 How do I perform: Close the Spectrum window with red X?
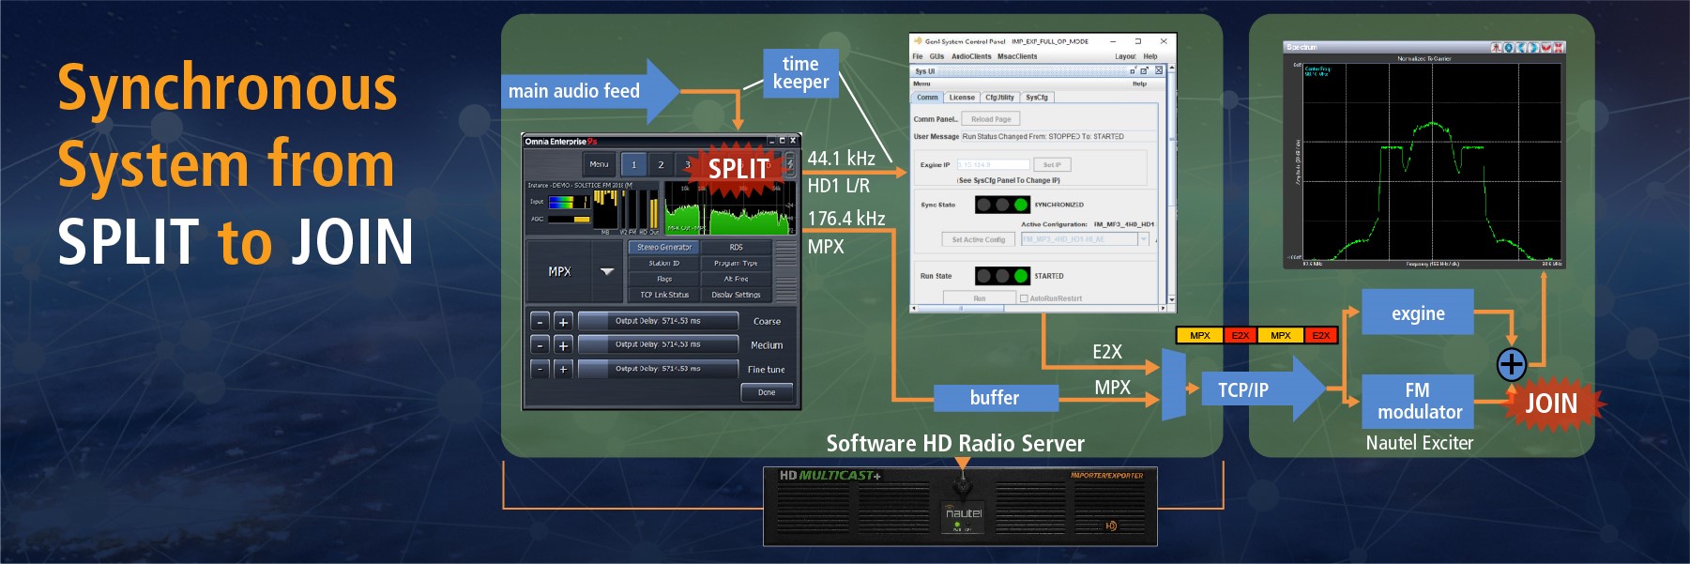[x=1559, y=47]
